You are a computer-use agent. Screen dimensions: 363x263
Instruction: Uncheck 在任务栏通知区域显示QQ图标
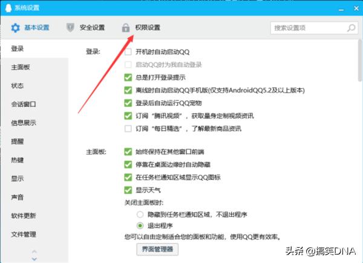128,177
